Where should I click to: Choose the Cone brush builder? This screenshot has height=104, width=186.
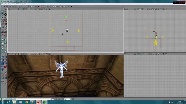pos(6,49)
